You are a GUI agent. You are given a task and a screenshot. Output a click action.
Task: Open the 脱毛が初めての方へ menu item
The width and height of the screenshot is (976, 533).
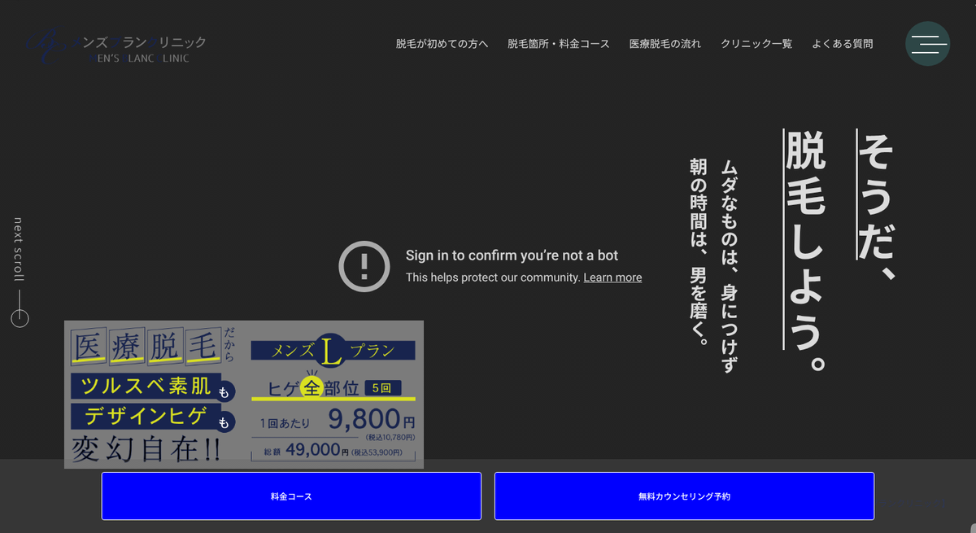(x=442, y=44)
